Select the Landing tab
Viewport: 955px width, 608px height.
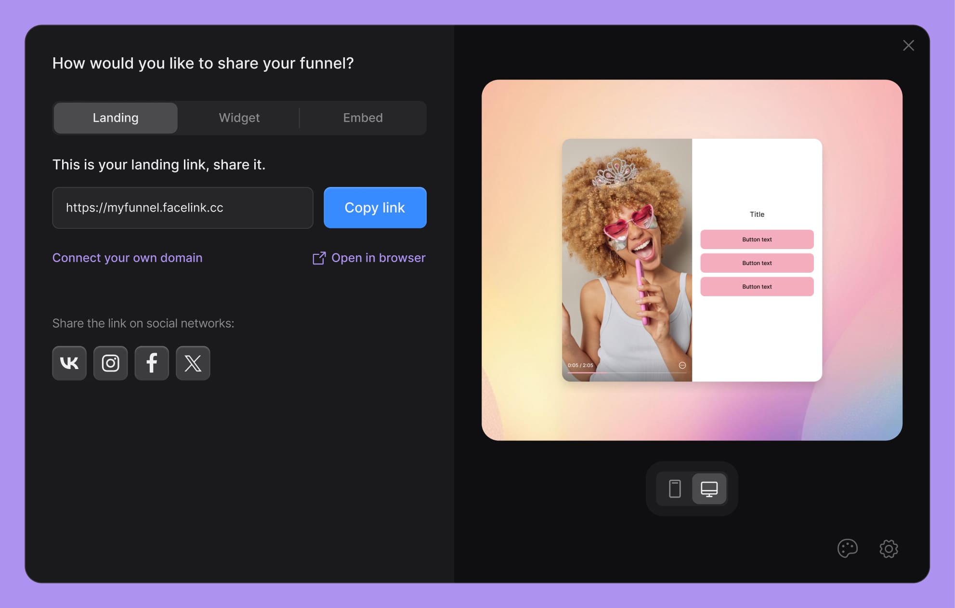coord(116,118)
